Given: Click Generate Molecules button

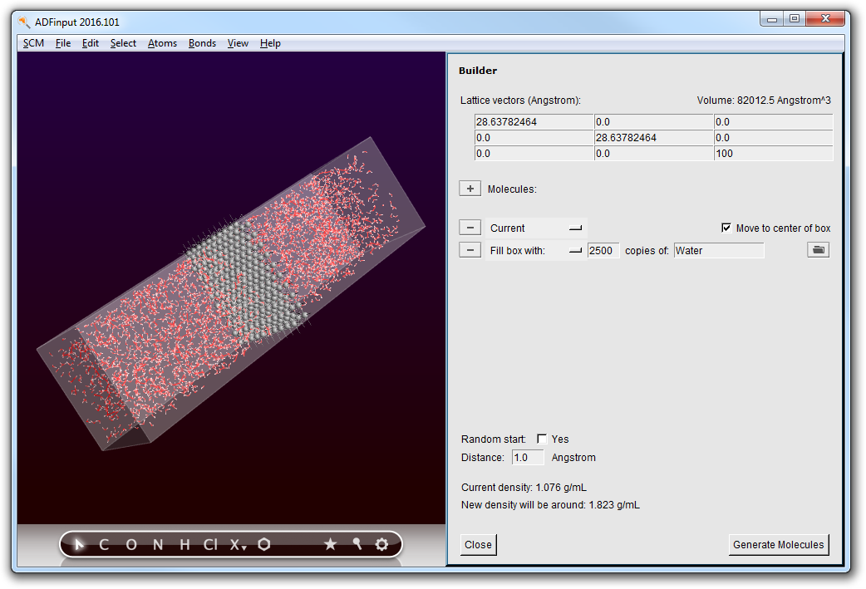Looking at the screenshot, I should point(779,545).
